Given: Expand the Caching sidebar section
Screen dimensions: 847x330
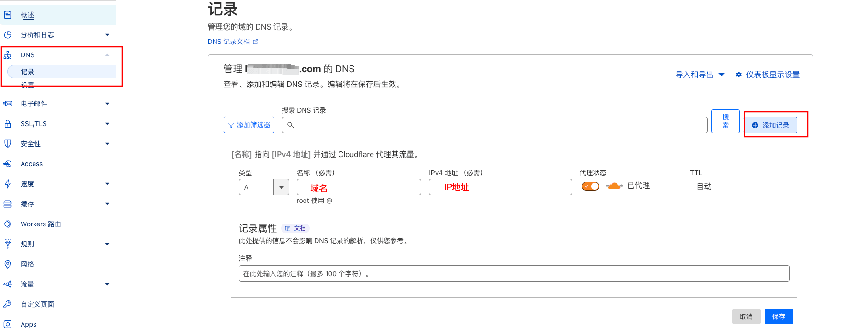Looking at the screenshot, I should [x=107, y=204].
